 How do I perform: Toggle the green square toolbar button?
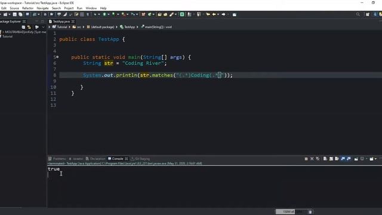pos(182,14)
